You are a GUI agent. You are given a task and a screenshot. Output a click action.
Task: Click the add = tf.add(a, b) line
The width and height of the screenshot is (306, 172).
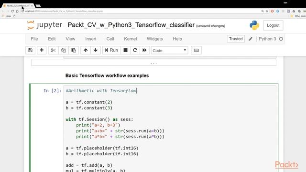89,165
